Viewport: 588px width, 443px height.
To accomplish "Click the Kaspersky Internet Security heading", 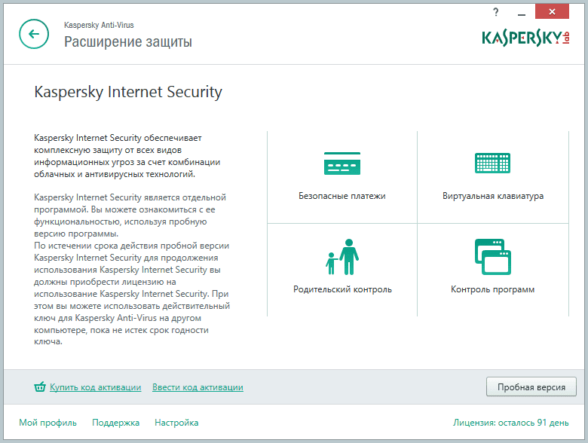I will click(128, 92).
